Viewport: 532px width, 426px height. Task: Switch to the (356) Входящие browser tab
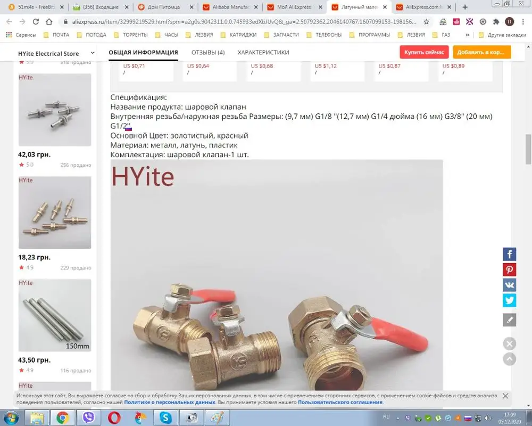pos(101,7)
